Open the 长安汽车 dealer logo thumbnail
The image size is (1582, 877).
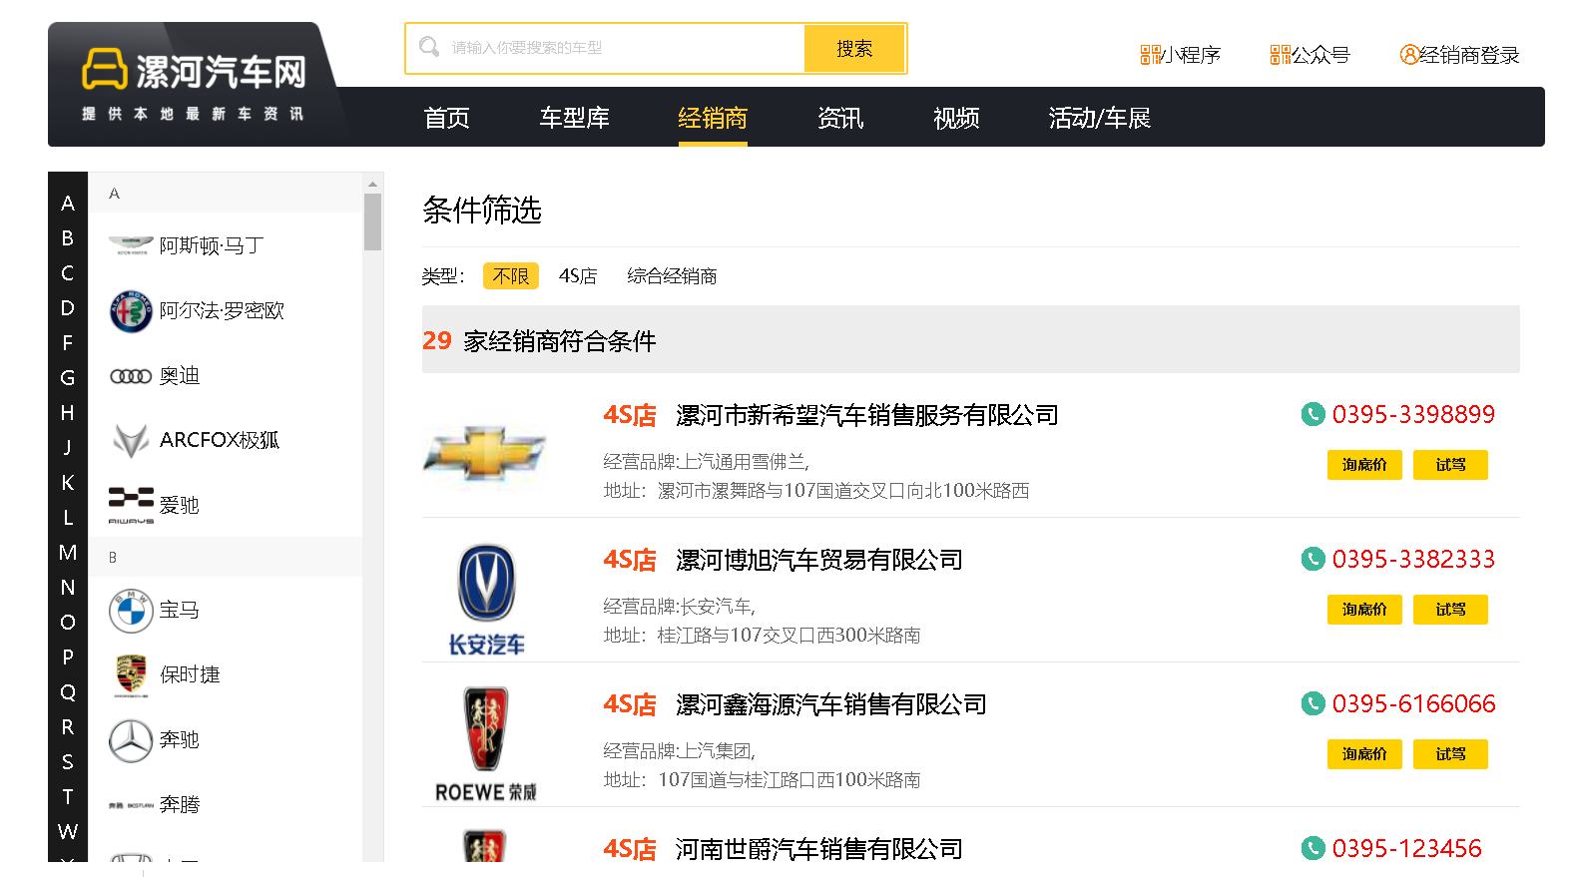486,600
